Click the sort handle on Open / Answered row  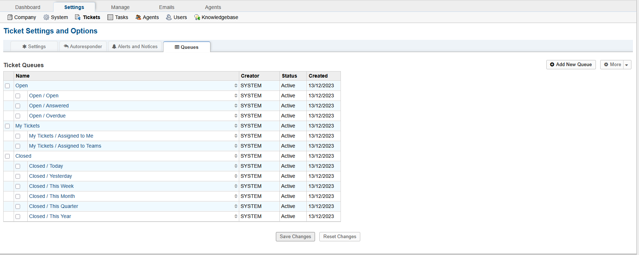tap(236, 106)
